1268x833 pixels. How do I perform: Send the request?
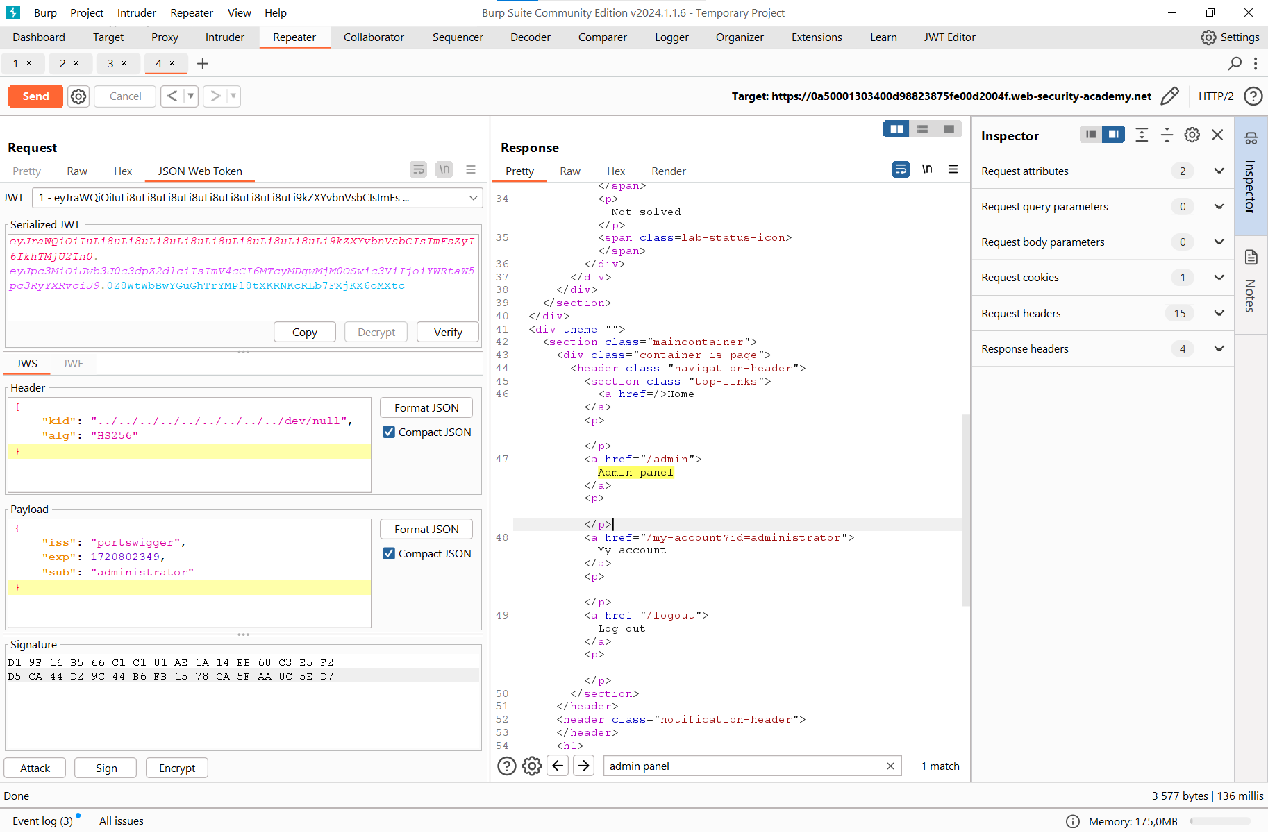pos(35,96)
